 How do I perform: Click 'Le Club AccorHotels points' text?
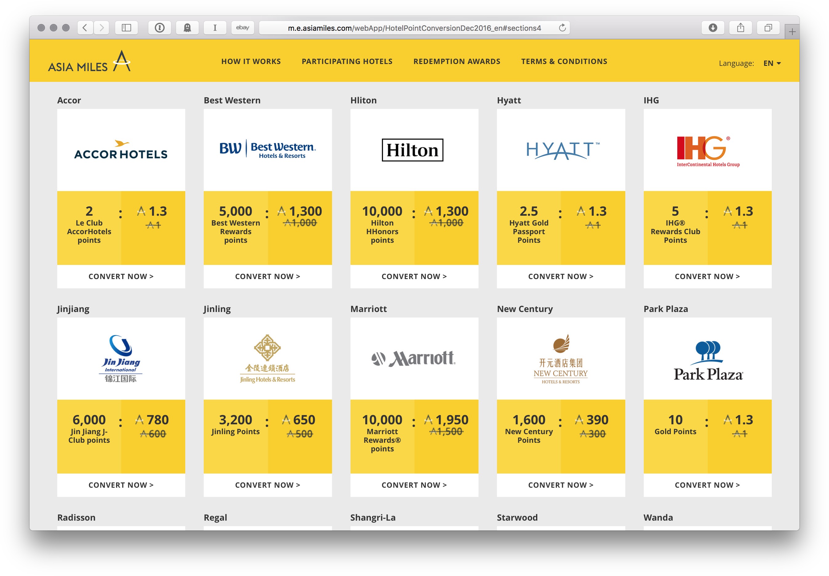(89, 232)
